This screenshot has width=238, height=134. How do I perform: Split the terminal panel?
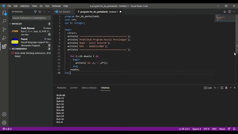pyautogui.click(x=222, y=88)
